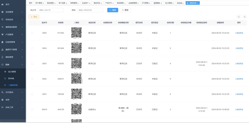The image size is (249, 123).
Task: Click the code icon beside 码库
Action: click(2, 64)
